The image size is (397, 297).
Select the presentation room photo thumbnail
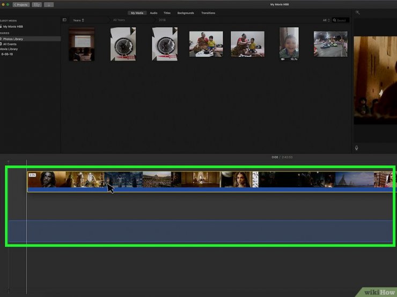click(82, 44)
